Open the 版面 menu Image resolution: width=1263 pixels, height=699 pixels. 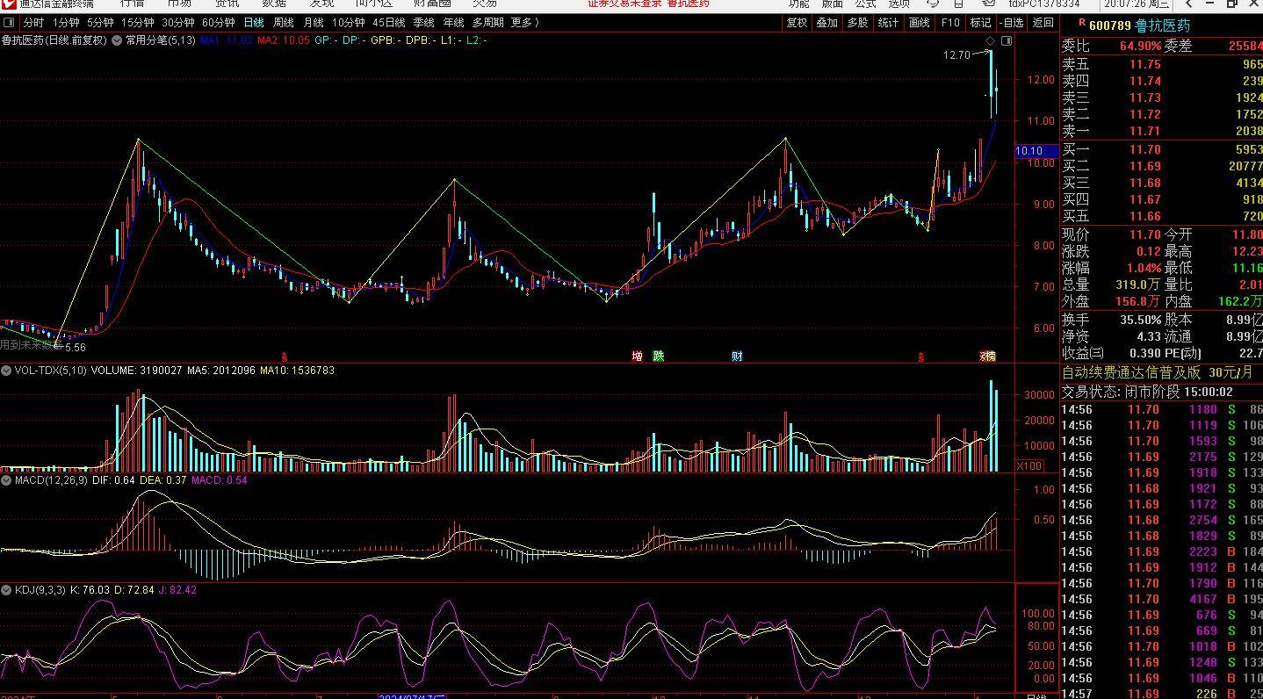pyautogui.click(x=832, y=4)
